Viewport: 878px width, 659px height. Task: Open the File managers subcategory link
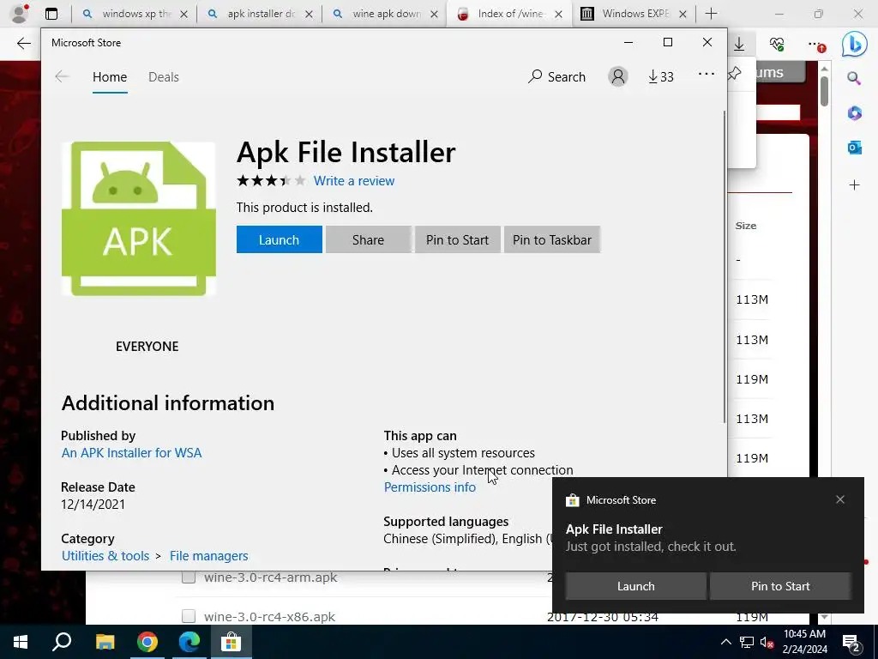pos(209,556)
